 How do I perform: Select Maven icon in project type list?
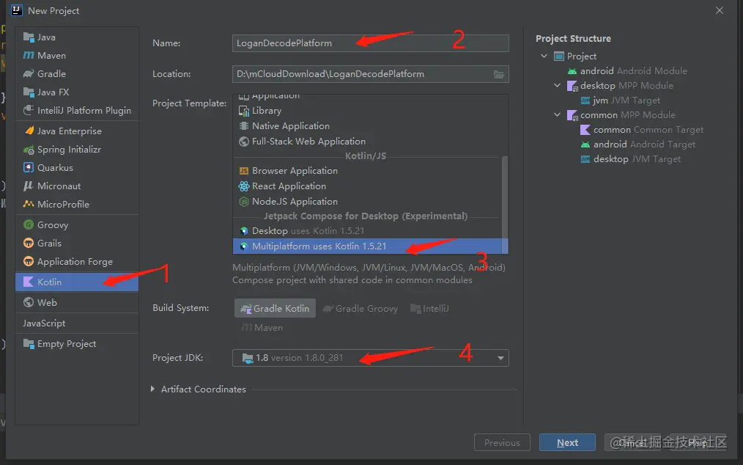coord(29,56)
